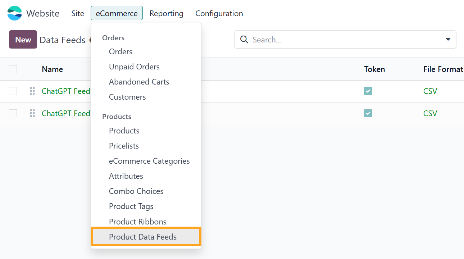This screenshot has height=259, width=464.
Task: Open Product Tags menu entry
Action: point(146,206)
